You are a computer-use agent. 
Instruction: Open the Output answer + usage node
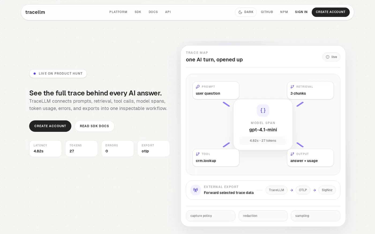tap(310, 158)
